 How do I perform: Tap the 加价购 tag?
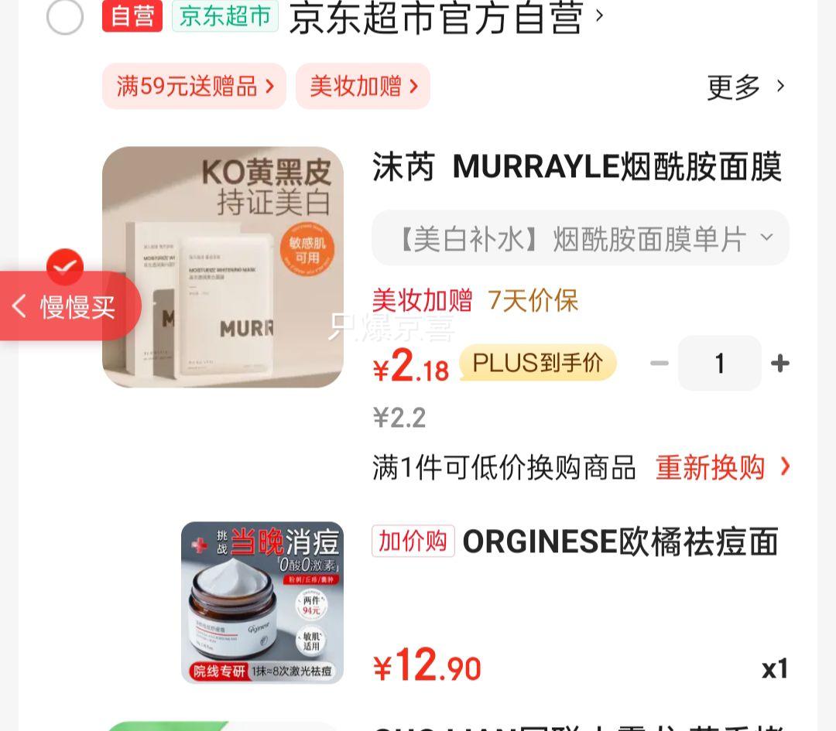pyautogui.click(x=413, y=541)
